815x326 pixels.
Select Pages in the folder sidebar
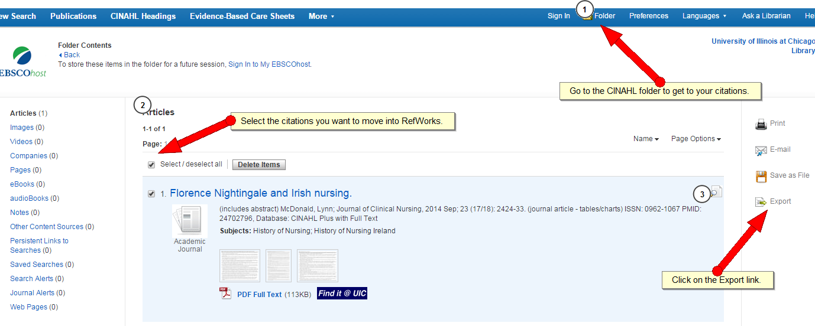(25, 170)
